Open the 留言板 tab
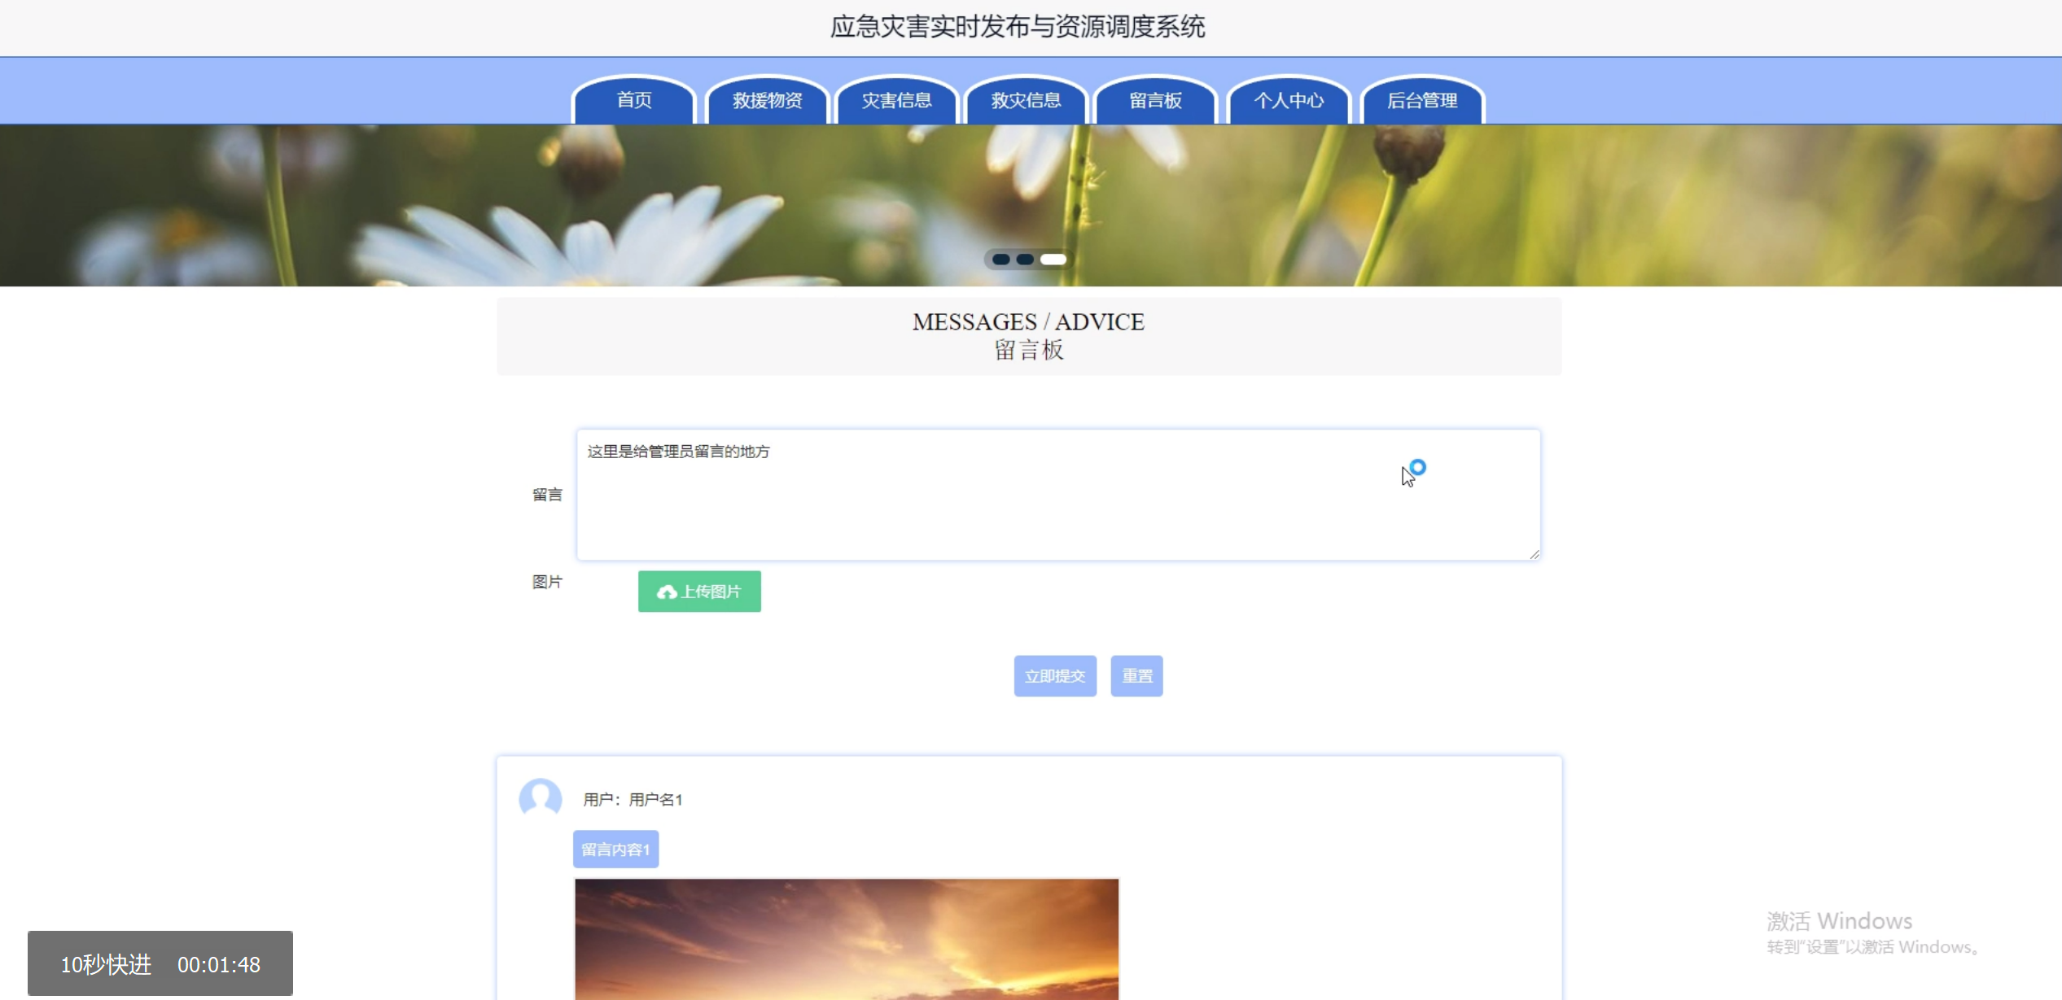This screenshot has width=2062, height=1000. (1155, 100)
